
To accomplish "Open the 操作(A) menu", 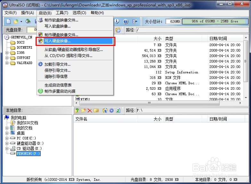I will 28,13.
